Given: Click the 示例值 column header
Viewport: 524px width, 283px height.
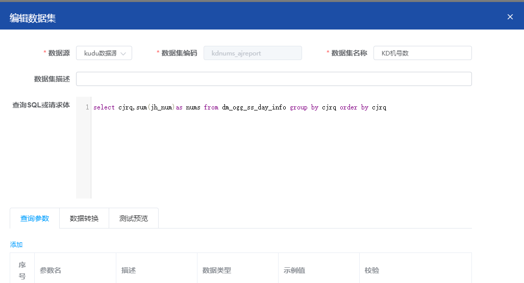Looking at the screenshot, I should click(x=294, y=270).
